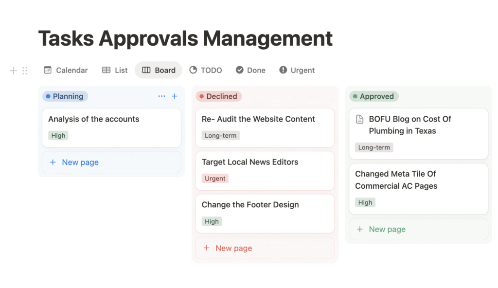The width and height of the screenshot is (498, 288).
Task: Click the High tag on Analysis card
Action: [58, 135]
